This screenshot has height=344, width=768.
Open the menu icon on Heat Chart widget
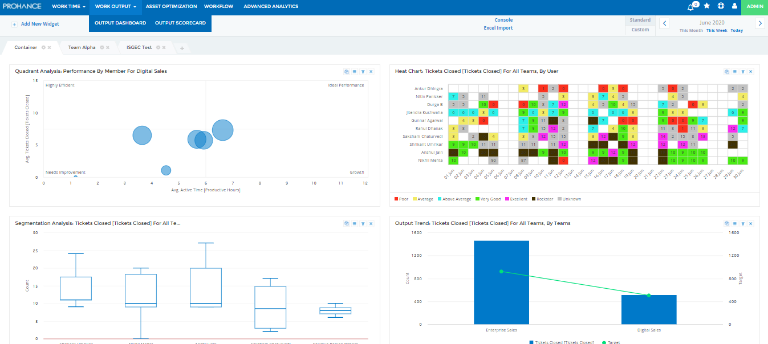[734, 71]
